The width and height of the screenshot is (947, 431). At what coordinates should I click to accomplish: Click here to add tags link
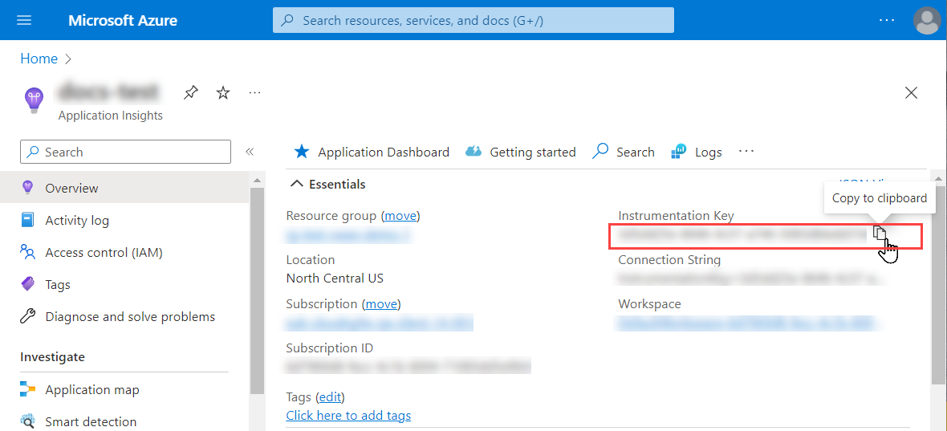coord(348,416)
